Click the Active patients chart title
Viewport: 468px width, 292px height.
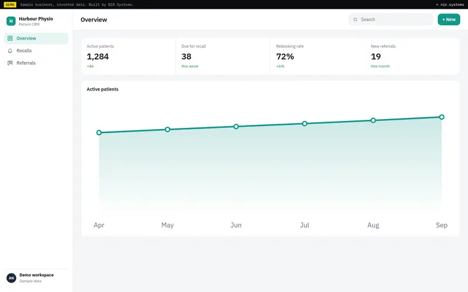click(x=102, y=89)
